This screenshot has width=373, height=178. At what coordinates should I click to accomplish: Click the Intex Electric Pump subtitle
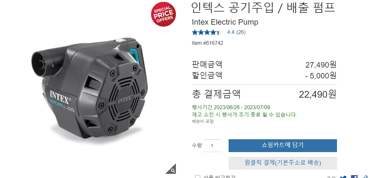pyautogui.click(x=225, y=22)
